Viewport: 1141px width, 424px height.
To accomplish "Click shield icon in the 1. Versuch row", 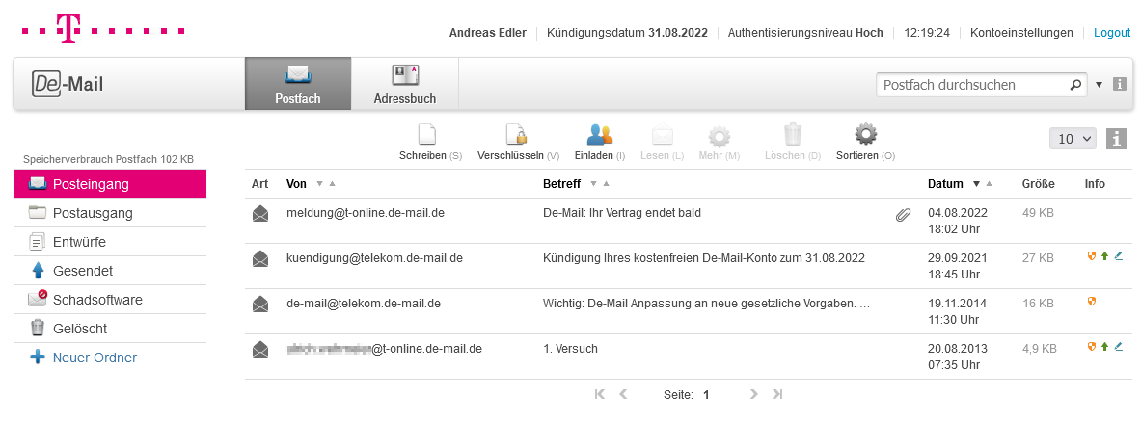I will pyautogui.click(x=1092, y=346).
